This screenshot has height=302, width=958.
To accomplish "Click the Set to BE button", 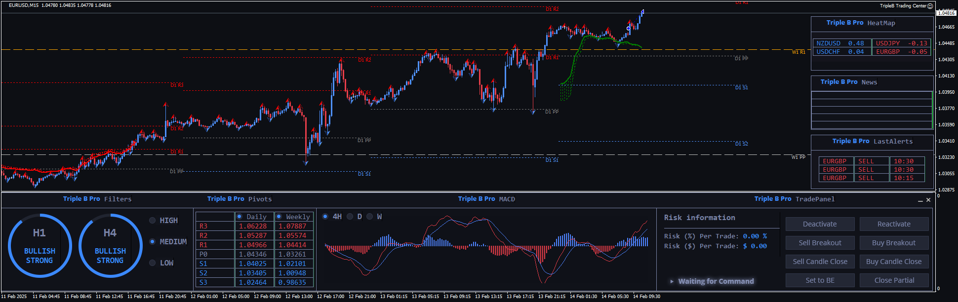I will coord(820,280).
